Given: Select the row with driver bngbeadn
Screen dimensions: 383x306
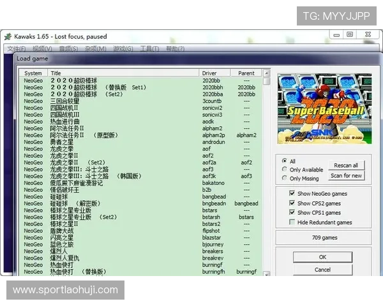Looking at the screenshot, I should 140,203.
